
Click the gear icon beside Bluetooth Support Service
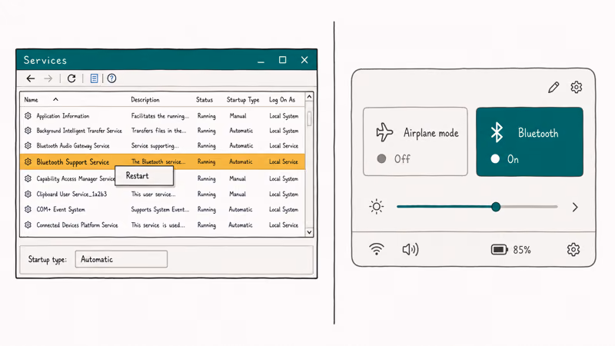pos(28,161)
